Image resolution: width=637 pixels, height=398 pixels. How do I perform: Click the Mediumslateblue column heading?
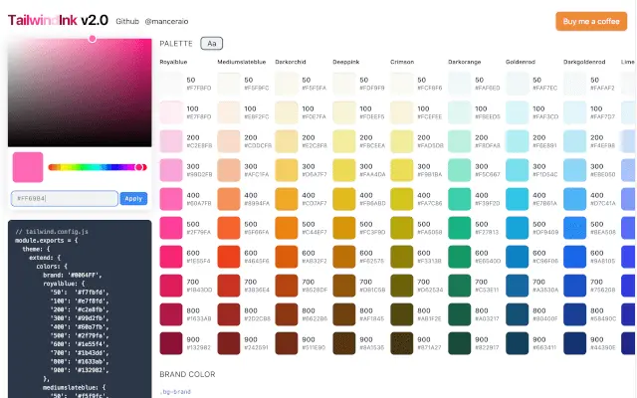[241, 62]
